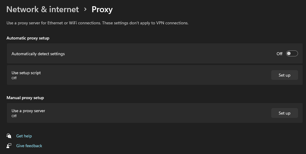Open Set up for proxy server
Image resolution: width=306 pixels, height=154 pixels.
coord(285,113)
